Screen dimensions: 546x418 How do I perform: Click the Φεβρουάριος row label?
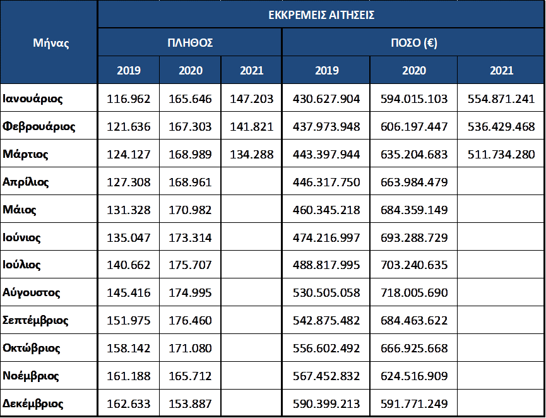(39, 126)
